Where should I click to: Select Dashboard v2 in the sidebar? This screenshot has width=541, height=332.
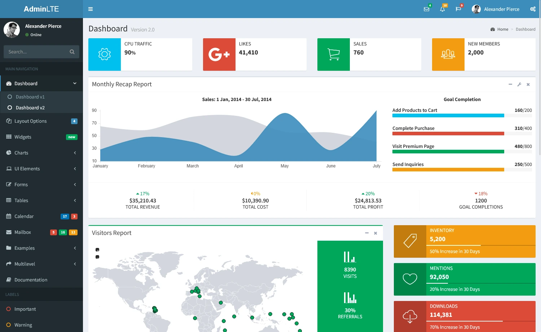click(x=30, y=108)
